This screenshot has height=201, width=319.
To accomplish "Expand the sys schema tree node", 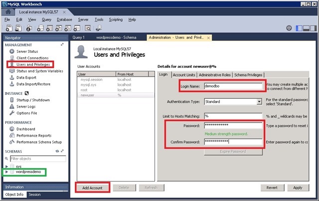I will [x=6, y=167].
